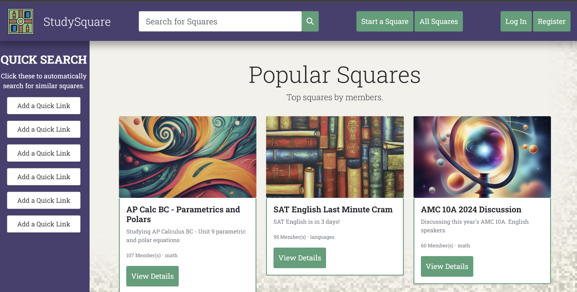Screen dimensions: 577x292
Task: Click the last Add a Quick Link button
Action: [44, 224]
